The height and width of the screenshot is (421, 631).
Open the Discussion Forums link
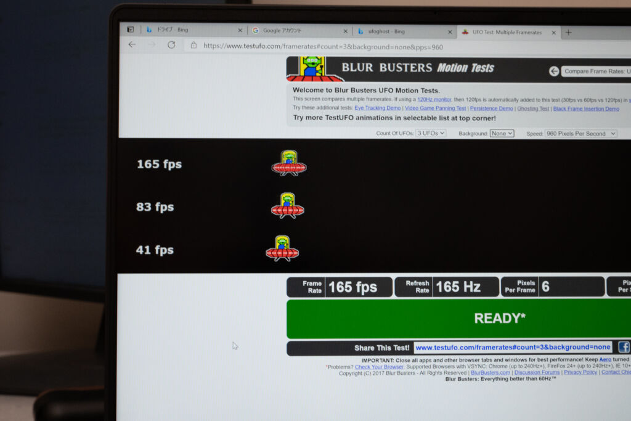[x=537, y=372]
